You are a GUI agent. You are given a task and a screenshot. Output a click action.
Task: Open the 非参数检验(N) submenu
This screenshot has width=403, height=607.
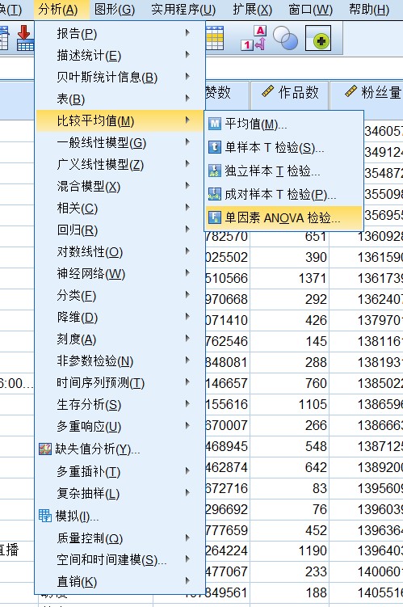pos(120,360)
